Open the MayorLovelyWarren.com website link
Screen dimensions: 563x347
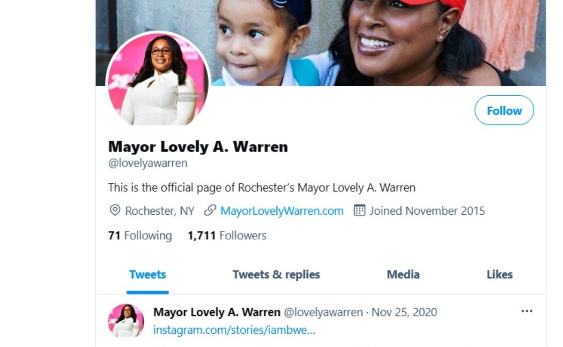282,211
